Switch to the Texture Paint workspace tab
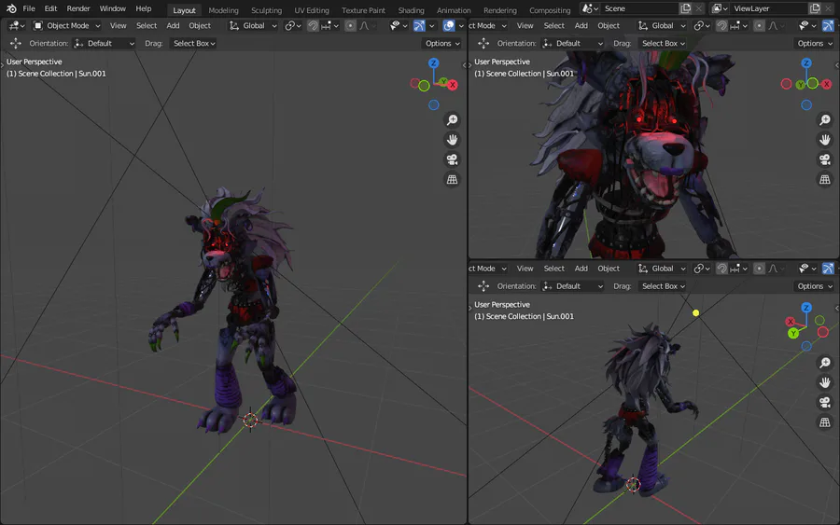840x525 pixels. tap(363, 10)
